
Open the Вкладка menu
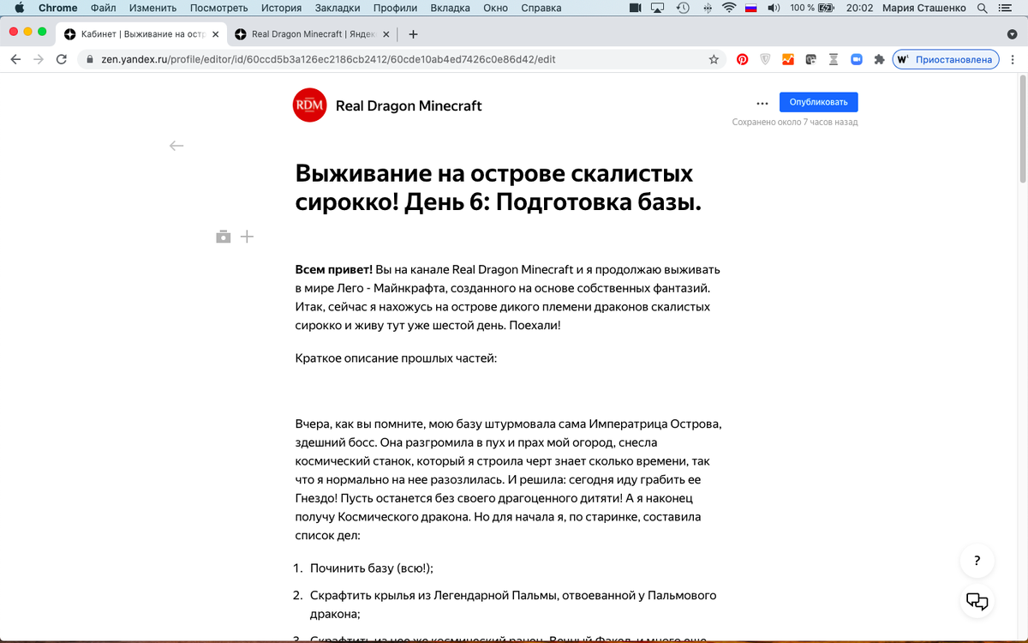(450, 8)
